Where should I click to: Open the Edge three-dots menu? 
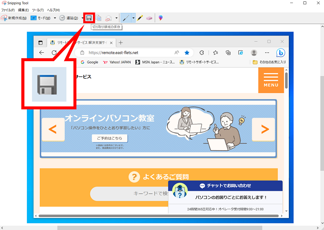coord(267,53)
